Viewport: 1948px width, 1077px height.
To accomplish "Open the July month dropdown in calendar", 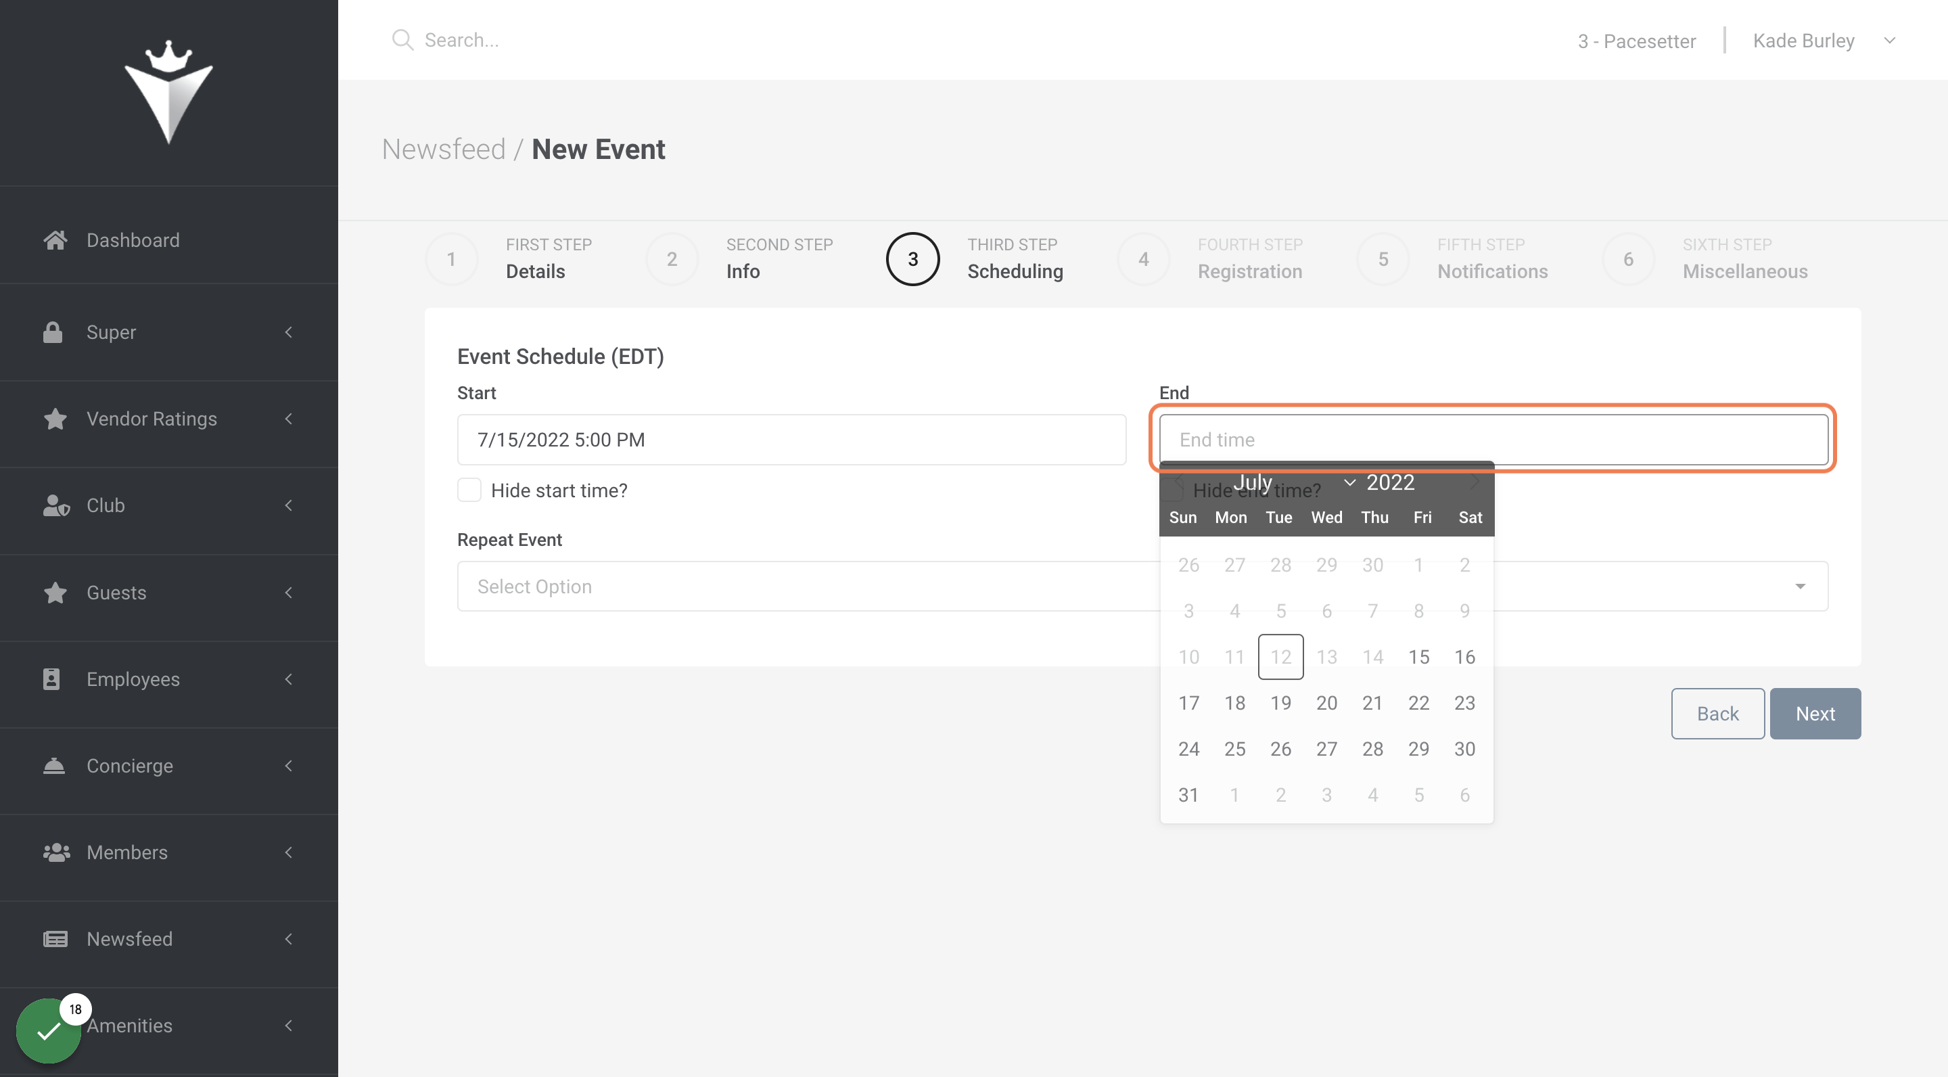I will click(1295, 482).
